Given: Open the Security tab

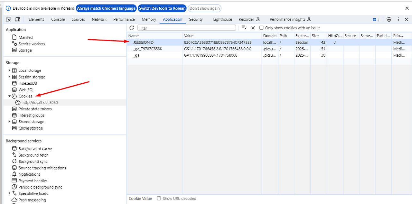Looking at the screenshot, I should point(196,19).
